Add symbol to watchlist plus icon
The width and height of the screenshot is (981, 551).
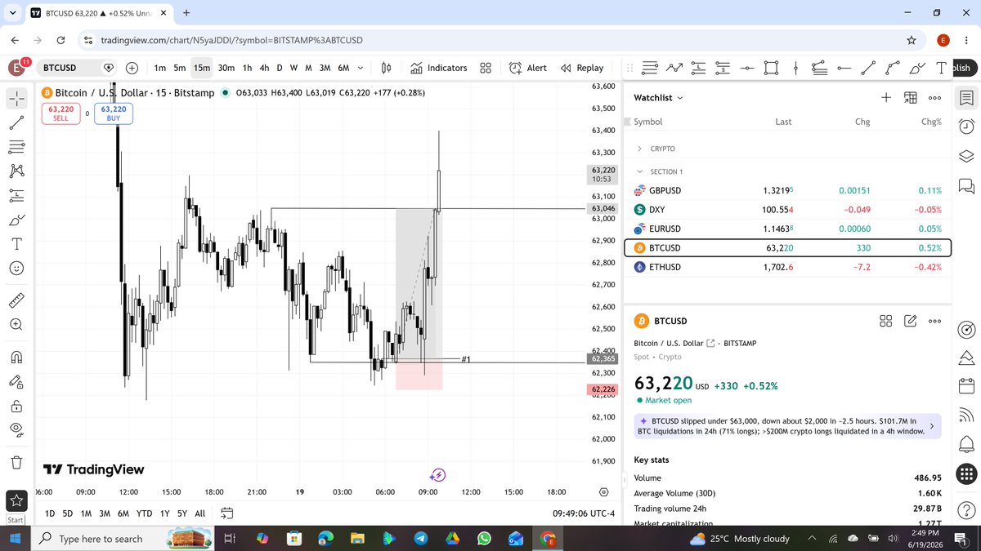click(x=886, y=97)
